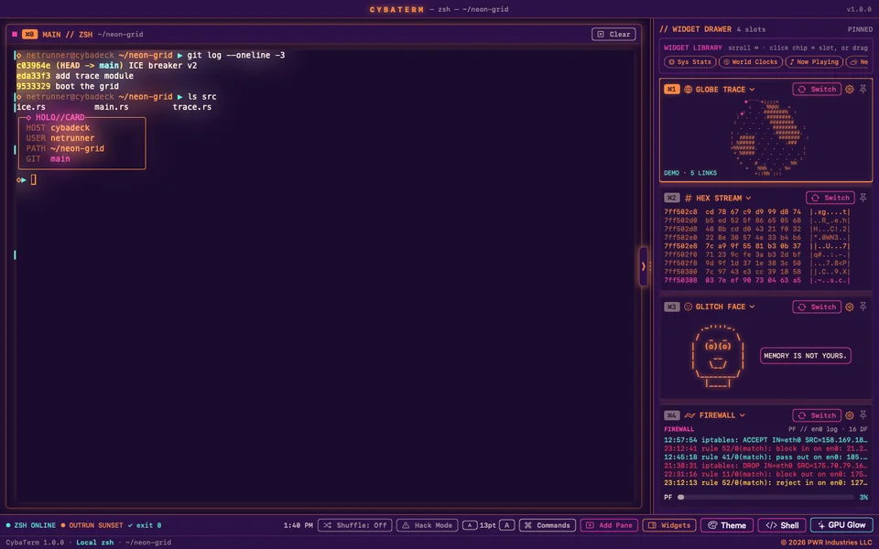This screenshot has height=549, width=879.
Task: Select the partially visible Ne… widget chip
Action: tap(859, 61)
